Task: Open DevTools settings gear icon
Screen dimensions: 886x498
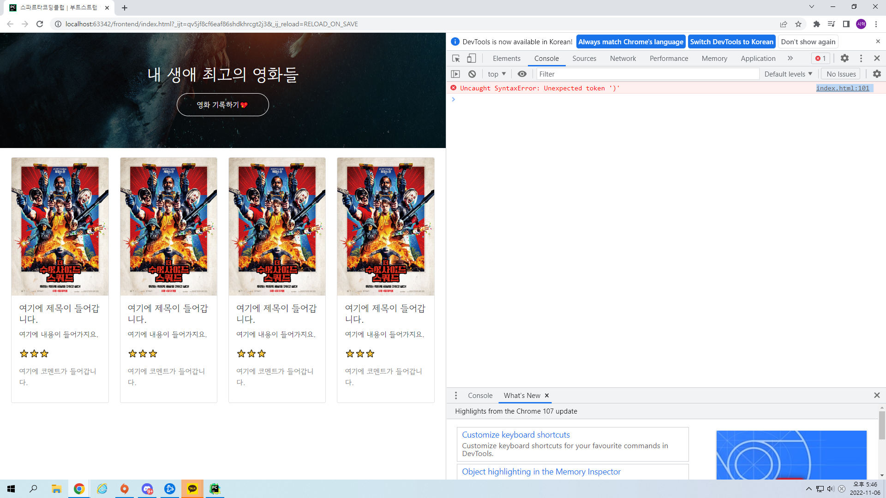Action: point(844,59)
